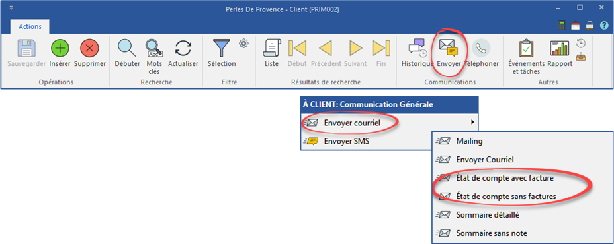Image resolution: width=614 pixels, height=244 pixels.
Task: Switch to the Actions ribbon tab
Action: (x=30, y=26)
